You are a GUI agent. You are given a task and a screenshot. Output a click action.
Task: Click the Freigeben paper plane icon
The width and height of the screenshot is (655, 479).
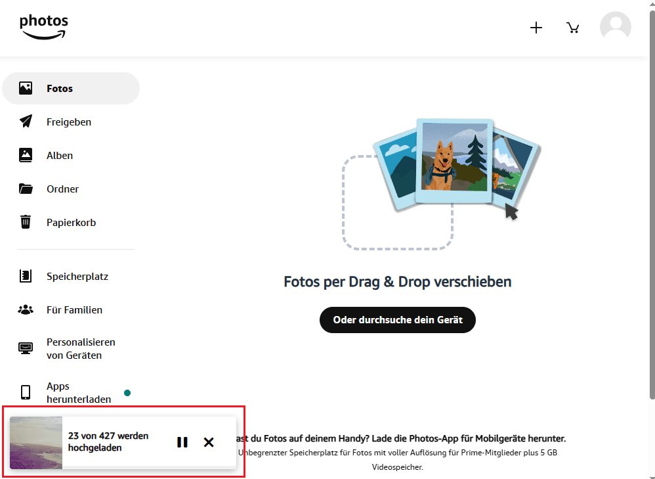[26, 122]
